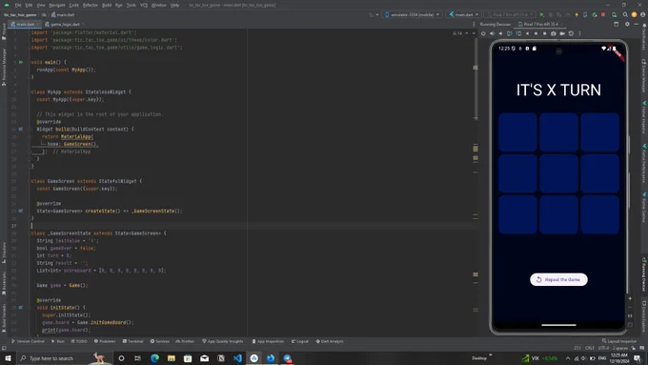Open the App Inspection tool window
The height and width of the screenshot is (365, 648).
click(268, 341)
